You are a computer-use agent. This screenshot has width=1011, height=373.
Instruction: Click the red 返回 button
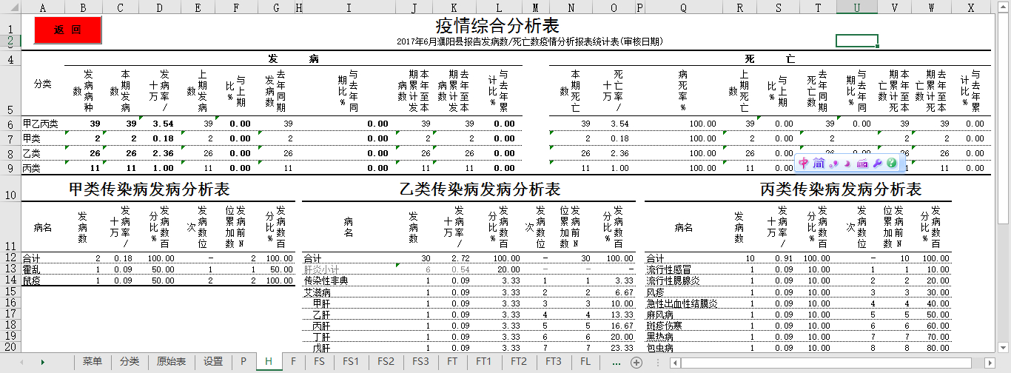tap(67, 30)
